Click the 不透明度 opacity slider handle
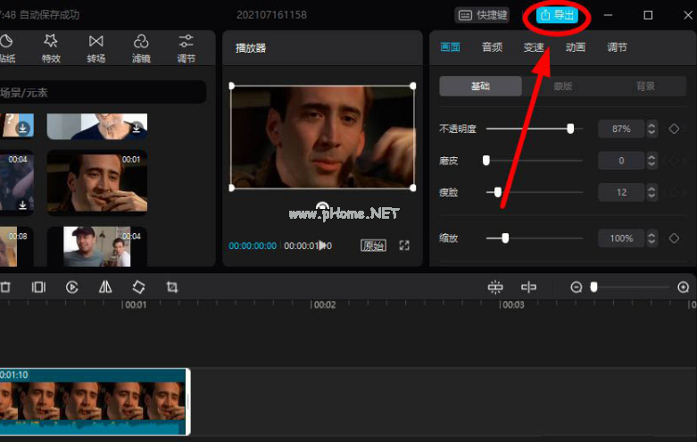Screen dimensions: 697x442 (x=570, y=129)
